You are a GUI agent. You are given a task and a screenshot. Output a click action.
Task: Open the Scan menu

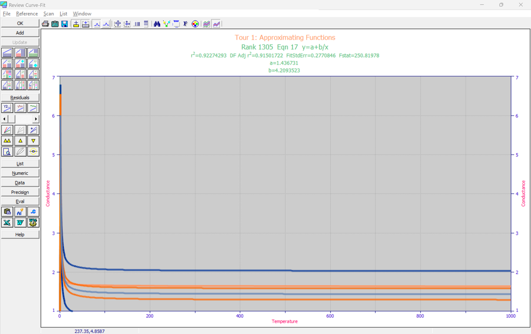coord(49,14)
